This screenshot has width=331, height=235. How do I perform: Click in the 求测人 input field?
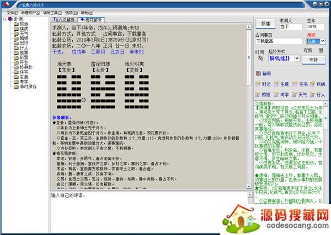point(291,27)
